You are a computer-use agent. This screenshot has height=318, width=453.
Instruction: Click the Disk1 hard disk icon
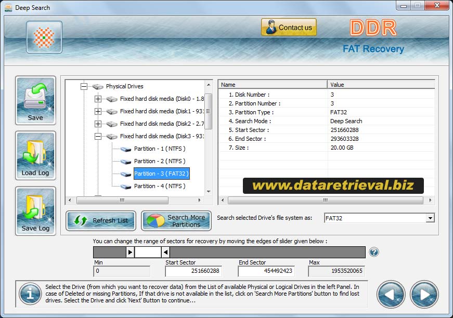[112, 111]
